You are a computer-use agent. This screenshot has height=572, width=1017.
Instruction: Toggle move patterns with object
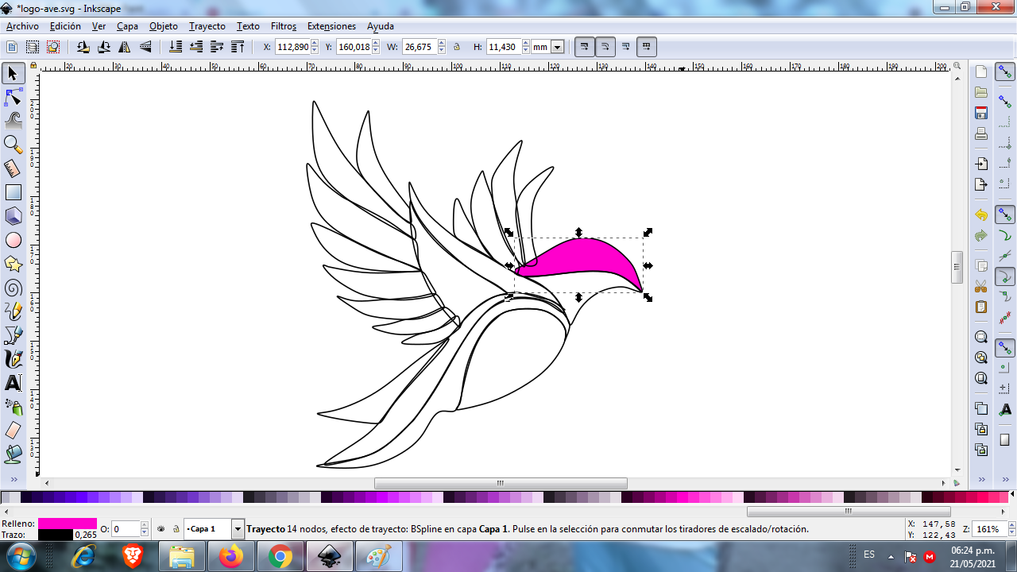647,47
